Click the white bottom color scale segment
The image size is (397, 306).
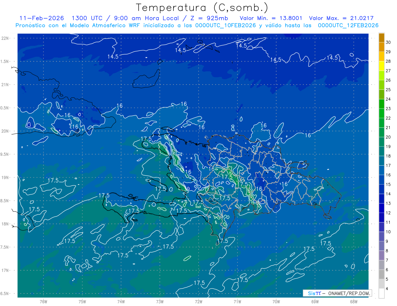(382, 293)
